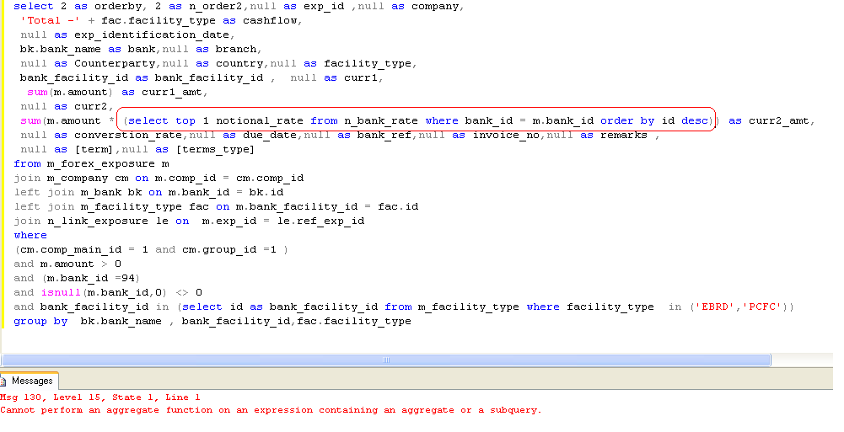Click "bk.bank_name as bank" in select list
Screen dimensions: 844x432
click(89, 49)
